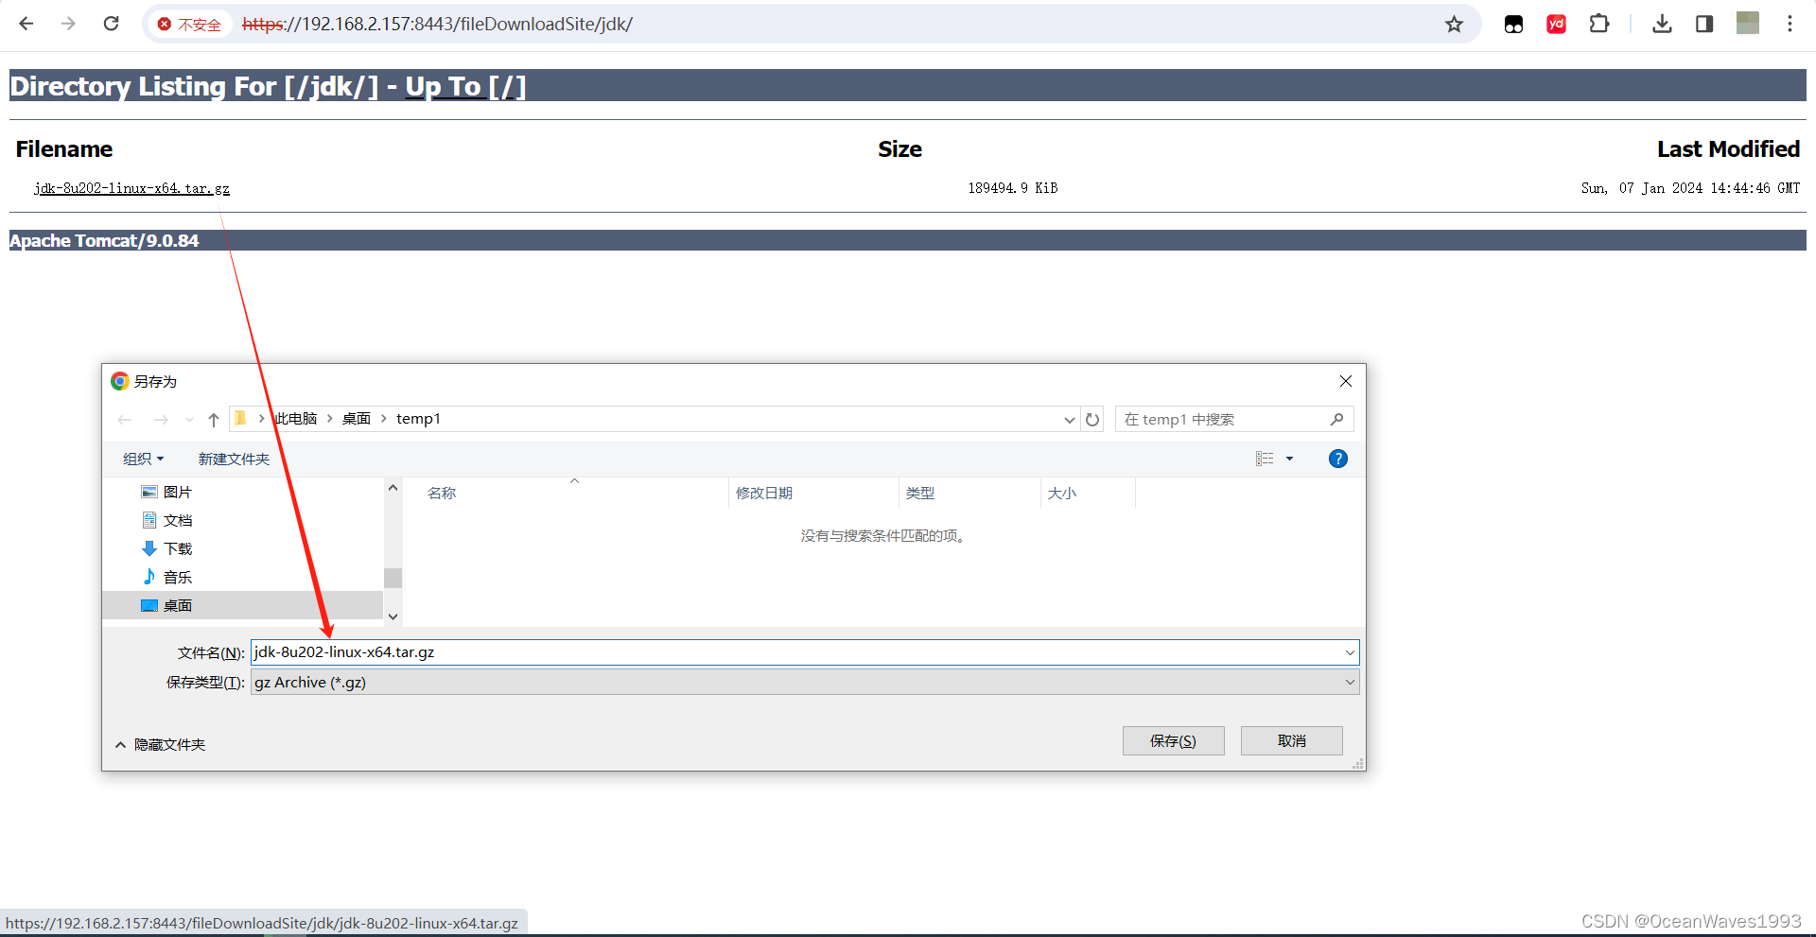
Task: Click the Filename column header on the page
Action: click(x=63, y=149)
